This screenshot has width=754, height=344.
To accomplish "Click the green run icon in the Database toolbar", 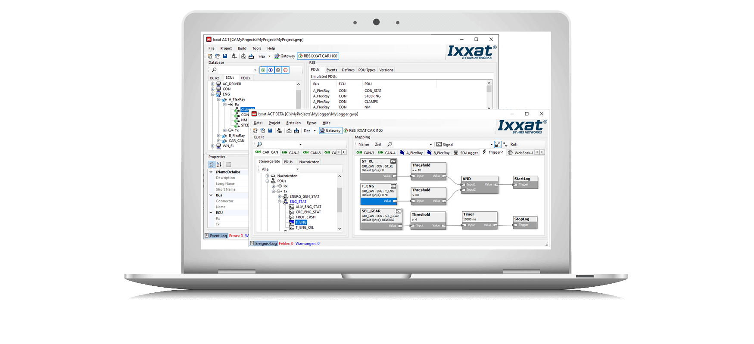I will pos(263,70).
